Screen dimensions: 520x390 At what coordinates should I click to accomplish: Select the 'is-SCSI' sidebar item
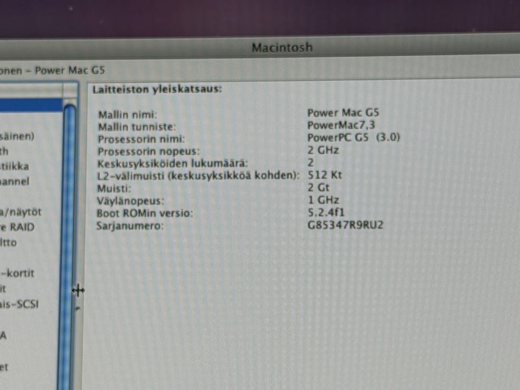[19, 304]
